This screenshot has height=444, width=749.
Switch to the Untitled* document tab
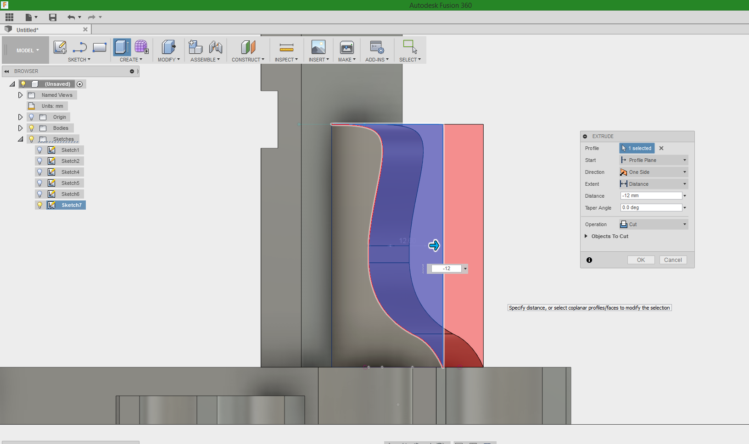(28, 30)
